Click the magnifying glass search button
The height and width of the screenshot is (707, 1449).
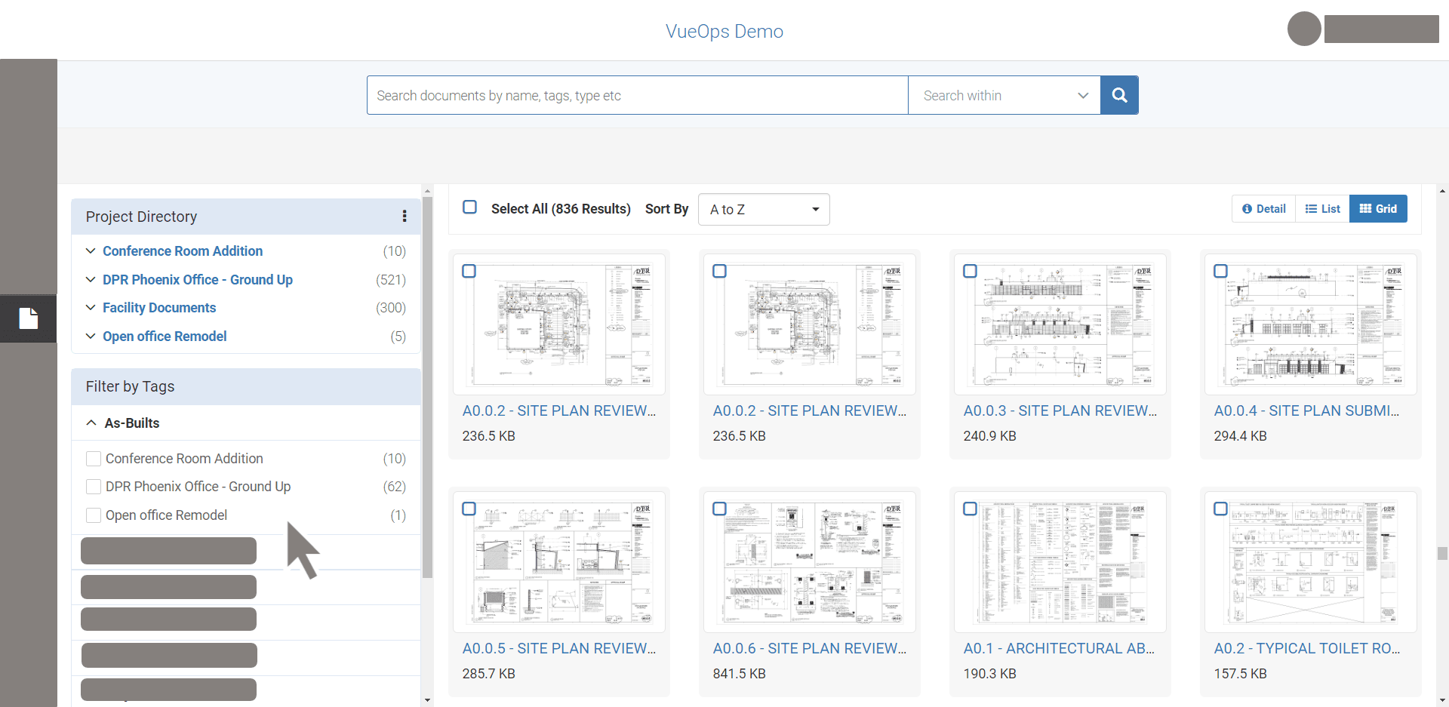[x=1119, y=95]
